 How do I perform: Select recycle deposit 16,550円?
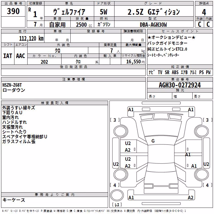pyautogui.click(x=135, y=62)
